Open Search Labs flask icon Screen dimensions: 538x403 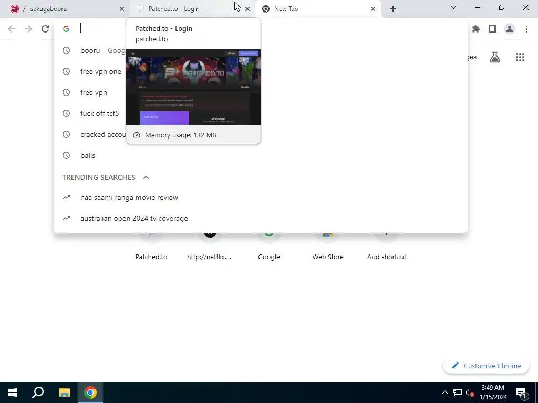coord(495,57)
